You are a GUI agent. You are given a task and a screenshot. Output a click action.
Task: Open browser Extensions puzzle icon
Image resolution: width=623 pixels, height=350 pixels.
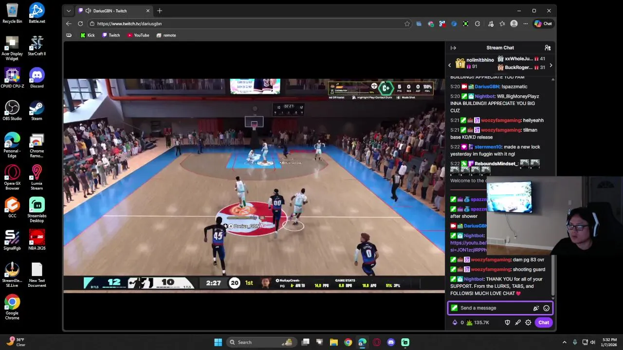[x=477, y=24]
